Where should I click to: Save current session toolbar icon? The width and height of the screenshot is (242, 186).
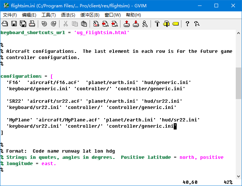(x=136, y=24)
